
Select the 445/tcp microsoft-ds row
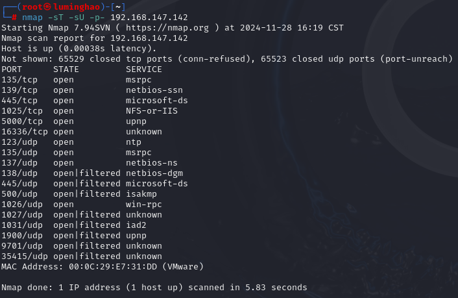(95, 101)
